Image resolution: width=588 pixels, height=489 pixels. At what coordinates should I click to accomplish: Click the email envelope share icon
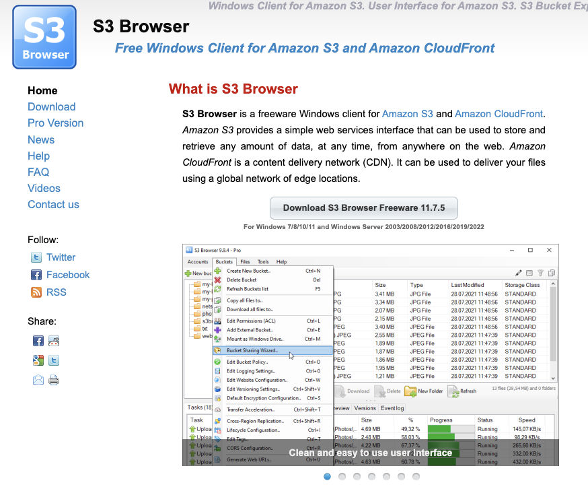point(38,380)
